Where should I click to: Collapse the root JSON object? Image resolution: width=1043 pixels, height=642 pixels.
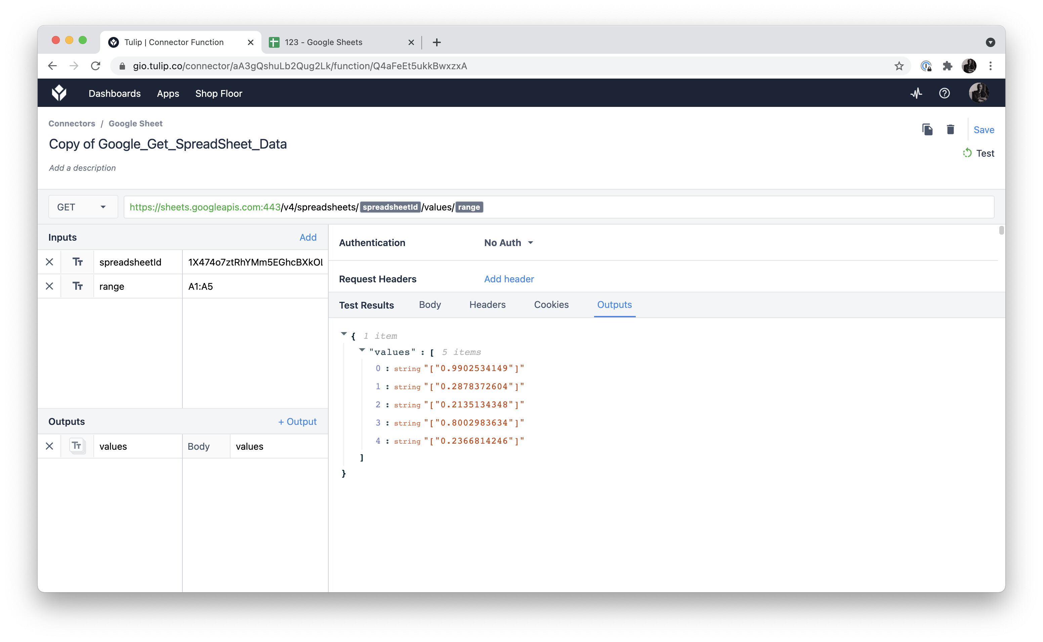[344, 334]
